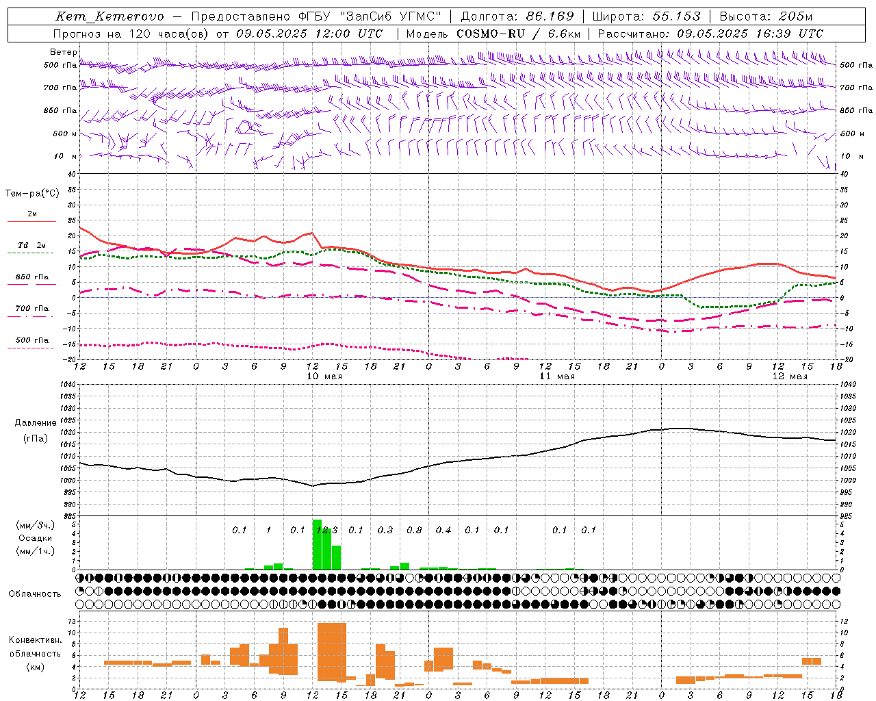
Task: Click the "(мм/3ч.)" precipitation unit label
Action: point(36,525)
